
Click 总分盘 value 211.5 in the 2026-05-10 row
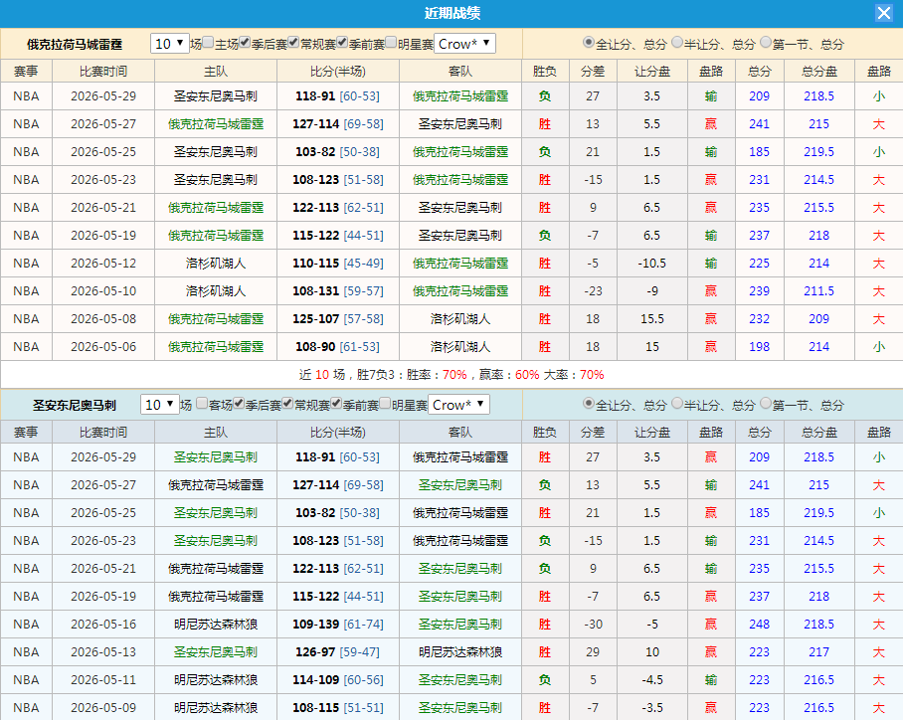click(x=818, y=290)
